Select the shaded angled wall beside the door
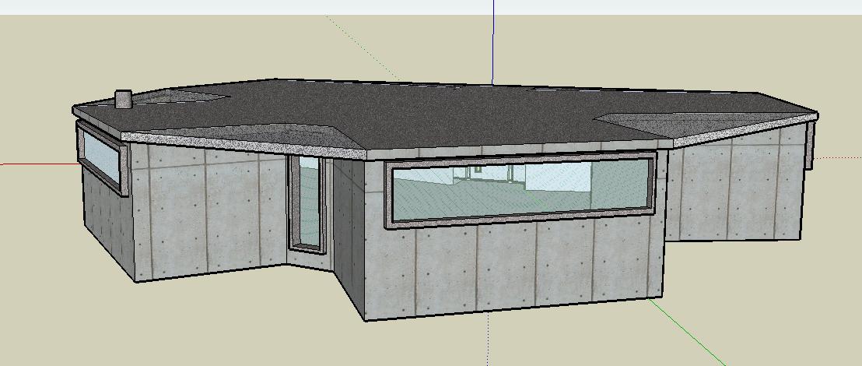The height and width of the screenshot is (366, 862). tap(349, 237)
